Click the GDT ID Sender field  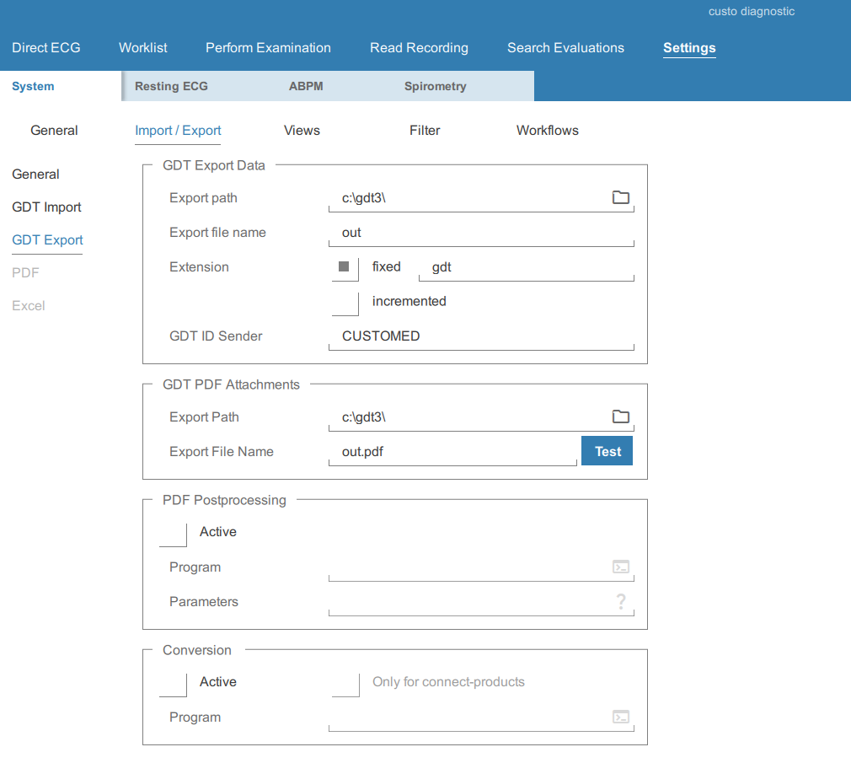click(x=480, y=336)
